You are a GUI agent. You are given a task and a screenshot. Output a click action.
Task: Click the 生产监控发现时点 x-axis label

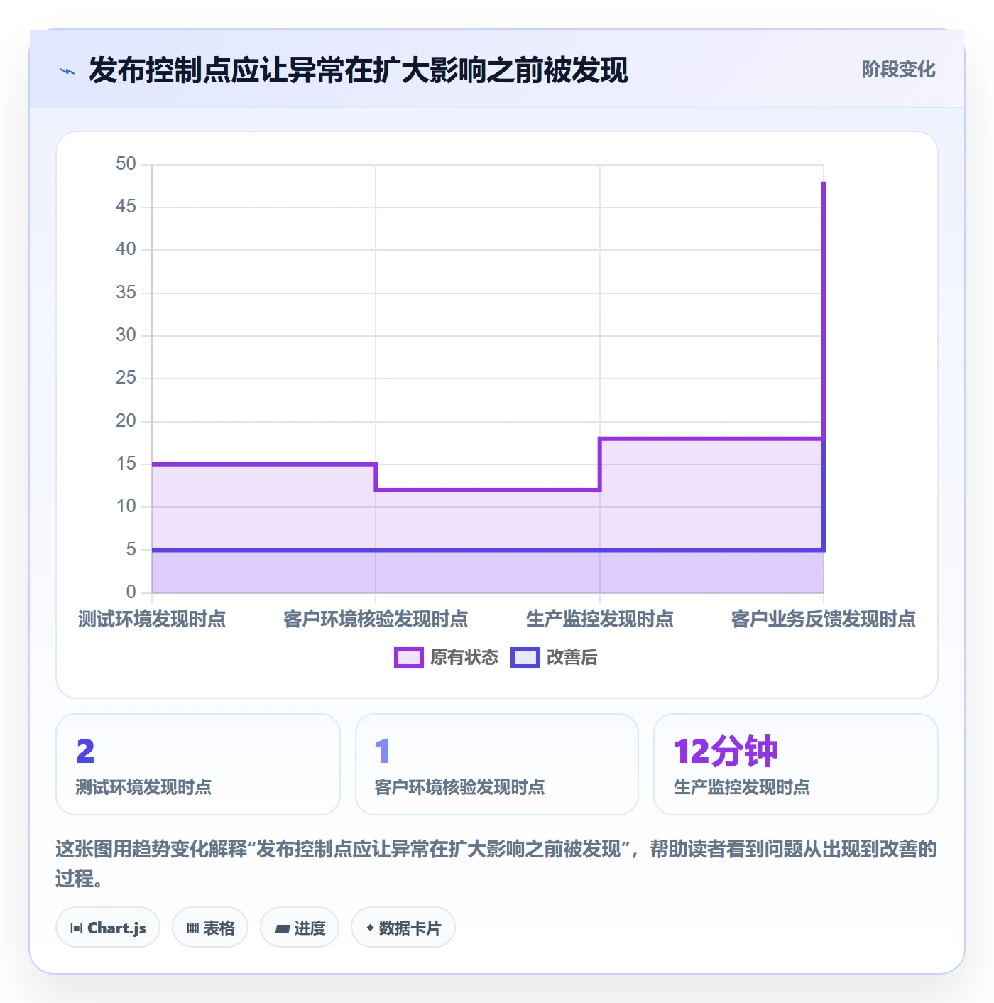point(600,619)
